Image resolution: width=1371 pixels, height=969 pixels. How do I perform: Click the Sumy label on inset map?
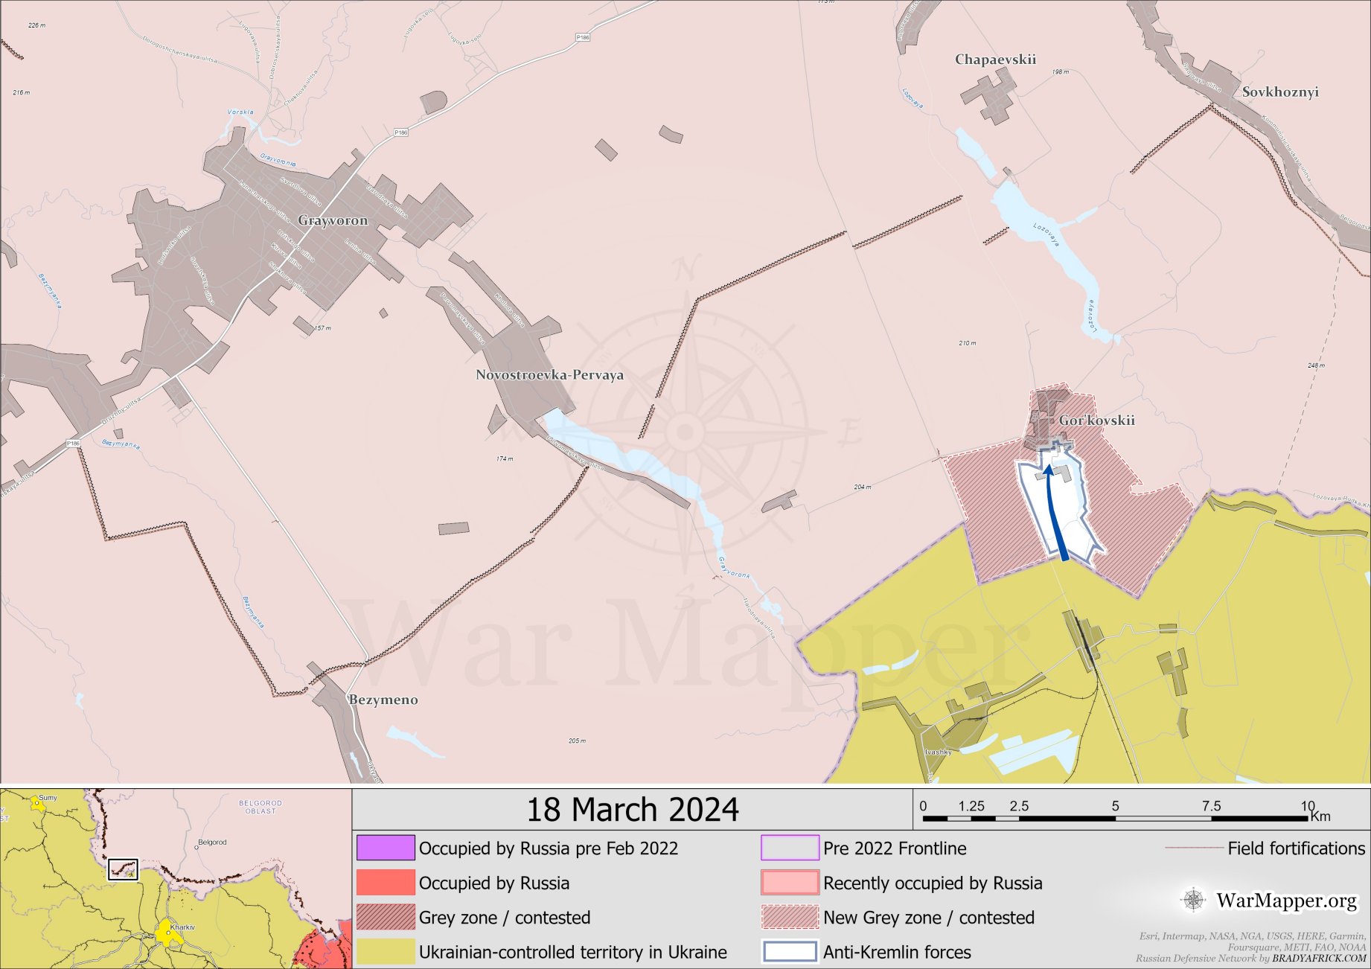(48, 798)
